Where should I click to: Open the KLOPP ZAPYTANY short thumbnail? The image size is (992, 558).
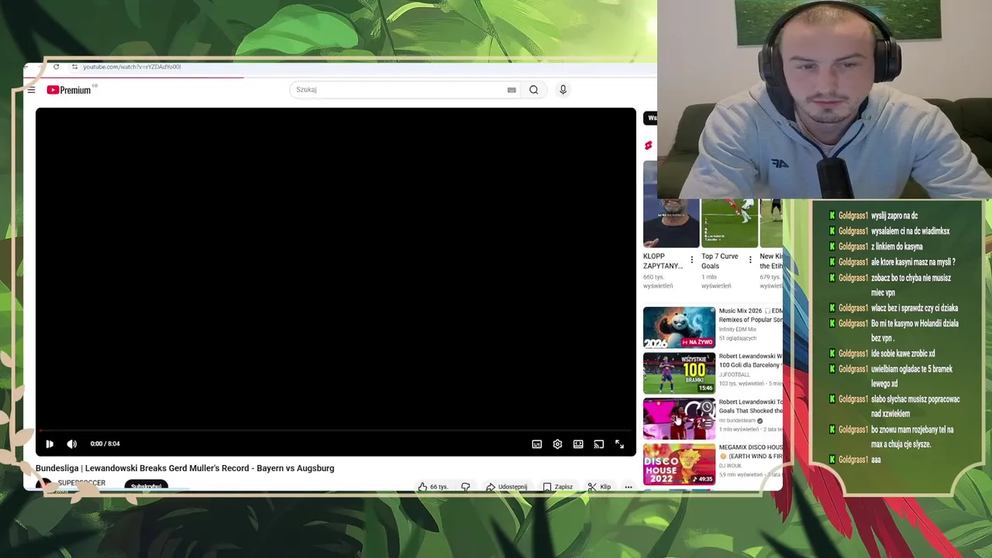pos(670,223)
